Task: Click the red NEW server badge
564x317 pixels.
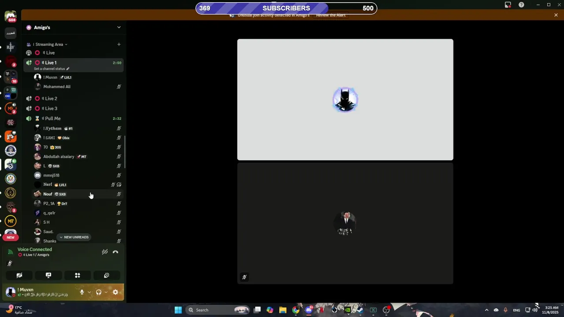Action: [11, 237]
